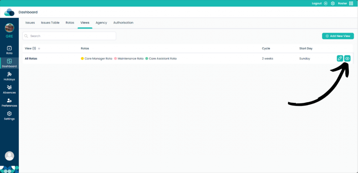Go to Absences in sidebar
358x173 pixels.
pos(9,89)
